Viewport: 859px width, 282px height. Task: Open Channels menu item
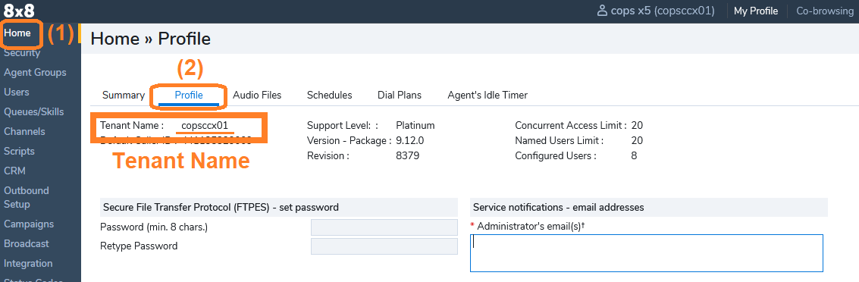25,131
